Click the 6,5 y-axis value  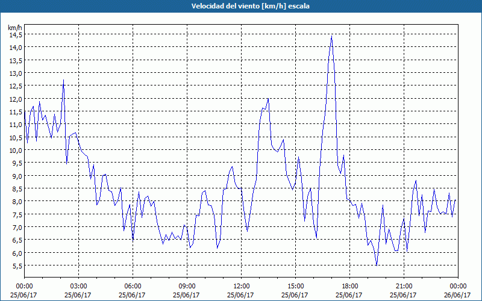[17, 240]
